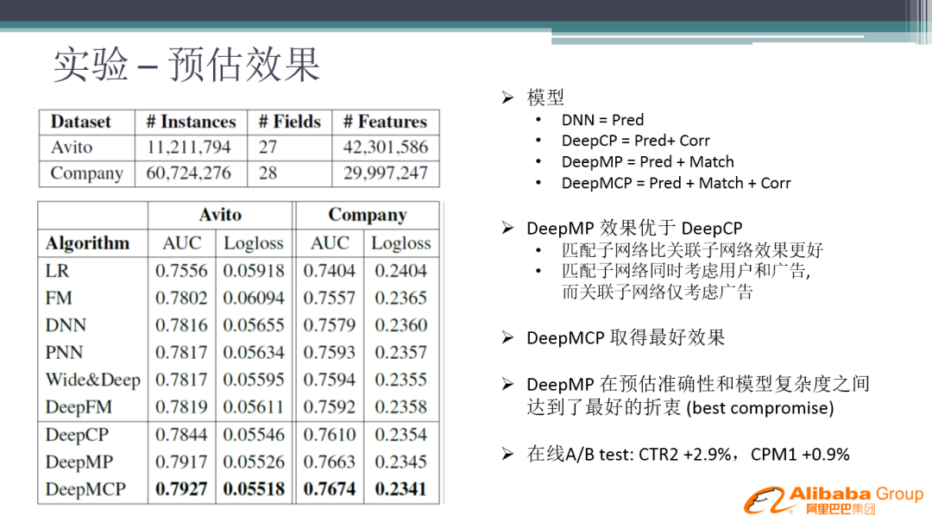Screen dimensions: 932x522
Task: Click the DeepMCP row label in table
Action: [x=85, y=489]
